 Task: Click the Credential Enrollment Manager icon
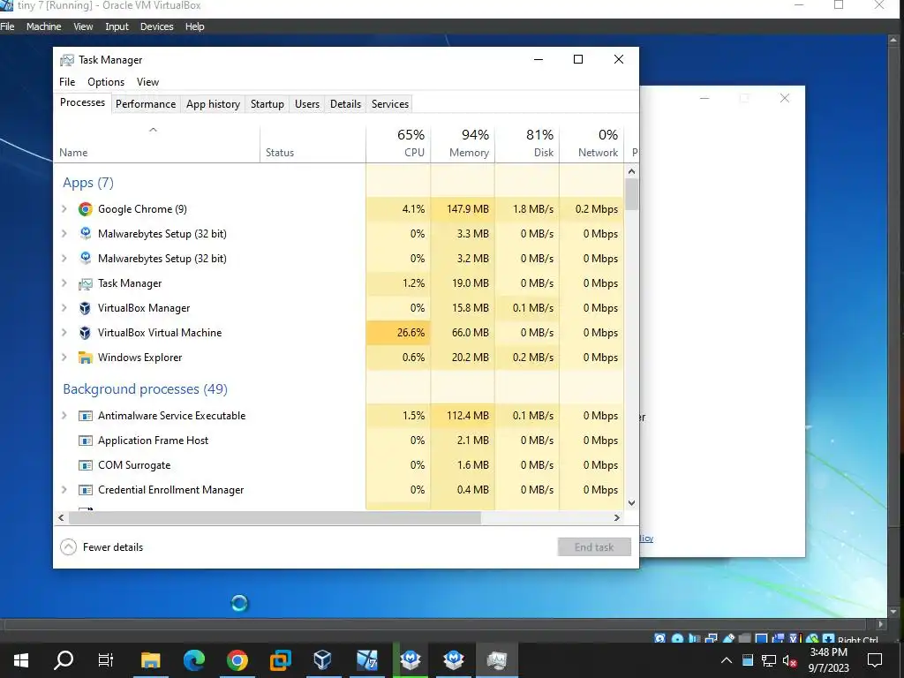coord(86,490)
